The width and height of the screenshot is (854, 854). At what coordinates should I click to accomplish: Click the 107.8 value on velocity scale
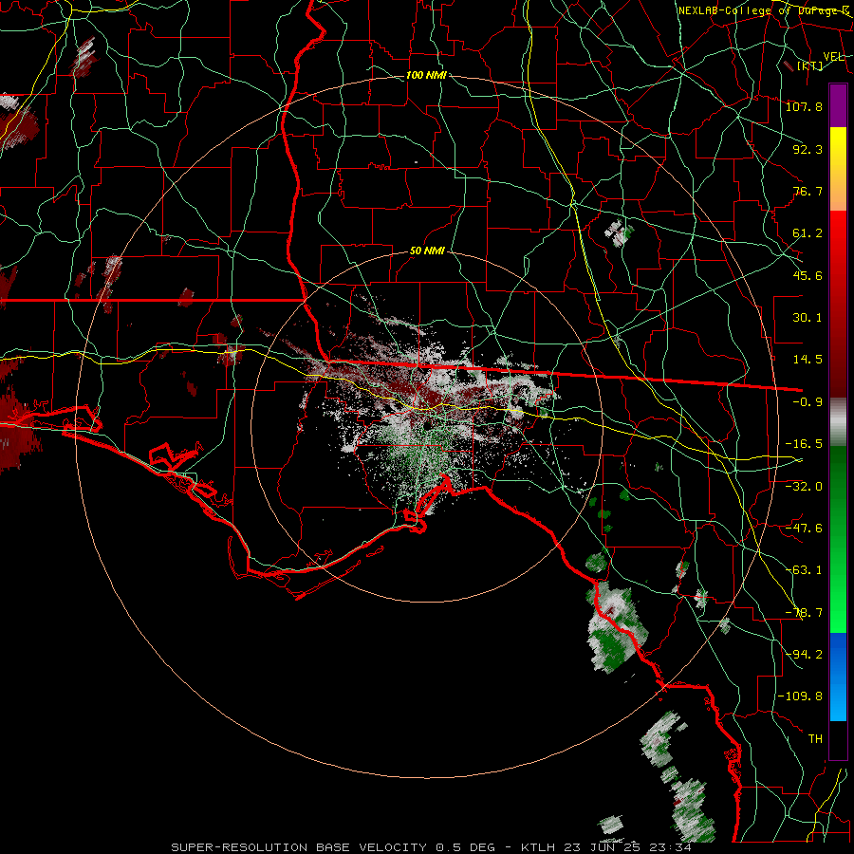(804, 106)
